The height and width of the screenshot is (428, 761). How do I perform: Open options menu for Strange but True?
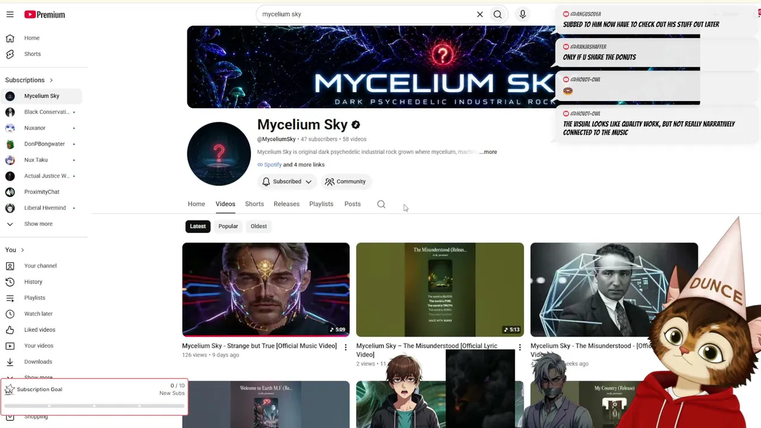pyautogui.click(x=345, y=347)
